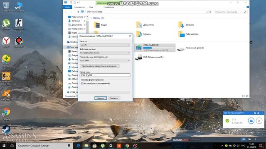Open the Управление ribbon tab
This screenshot has width=266, height=149.
point(108,7)
